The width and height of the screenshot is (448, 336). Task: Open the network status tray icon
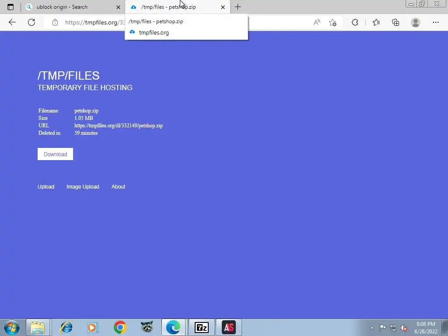pos(393,328)
